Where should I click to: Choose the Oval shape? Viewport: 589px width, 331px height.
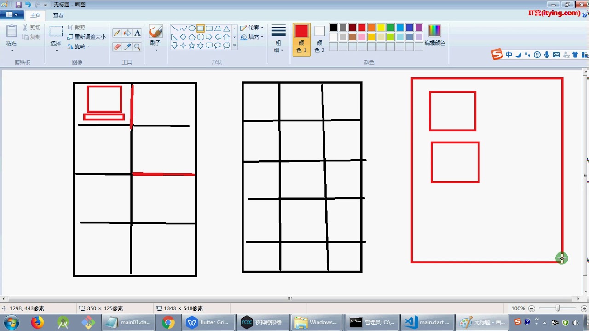(x=192, y=29)
